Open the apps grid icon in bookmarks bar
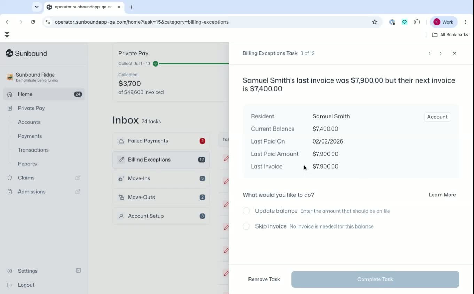Screen dimensions: 474x294 (x=7, y=35)
